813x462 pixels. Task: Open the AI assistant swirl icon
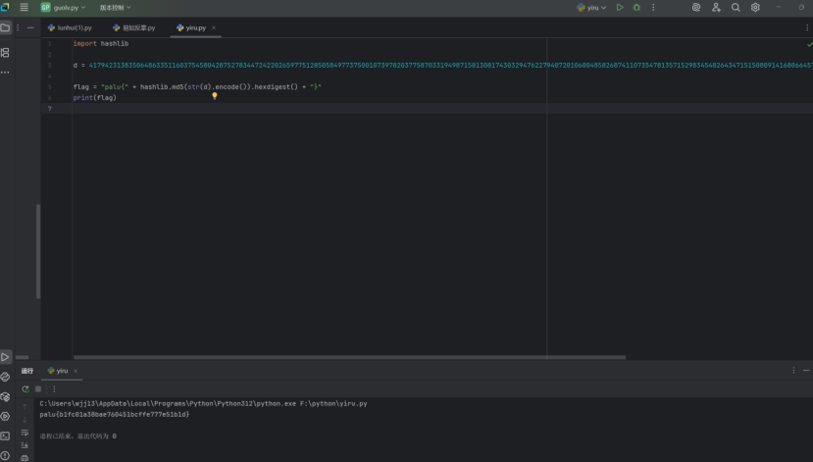pyautogui.click(x=696, y=7)
